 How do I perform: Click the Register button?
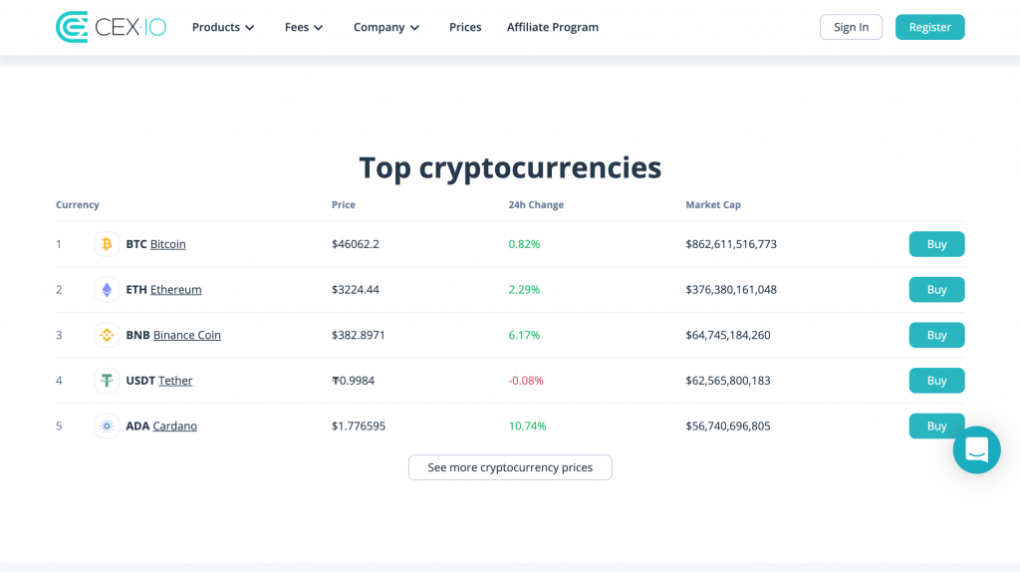click(x=929, y=27)
